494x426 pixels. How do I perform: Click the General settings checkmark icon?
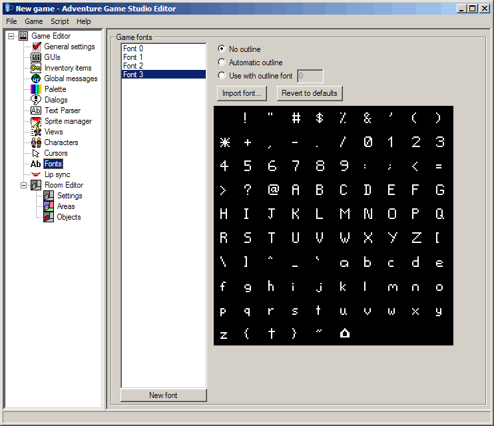click(x=36, y=47)
